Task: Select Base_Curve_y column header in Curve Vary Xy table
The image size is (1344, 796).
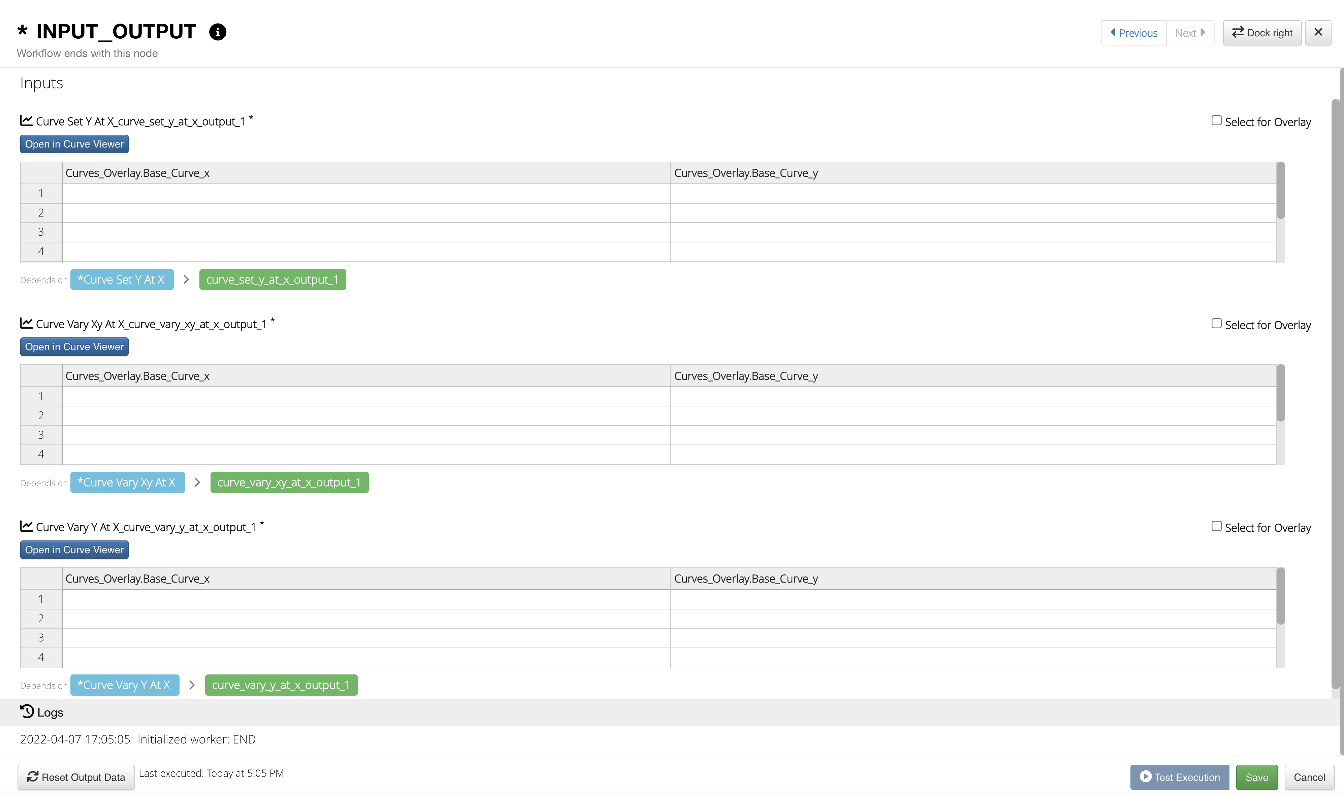Action: point(973,376)
